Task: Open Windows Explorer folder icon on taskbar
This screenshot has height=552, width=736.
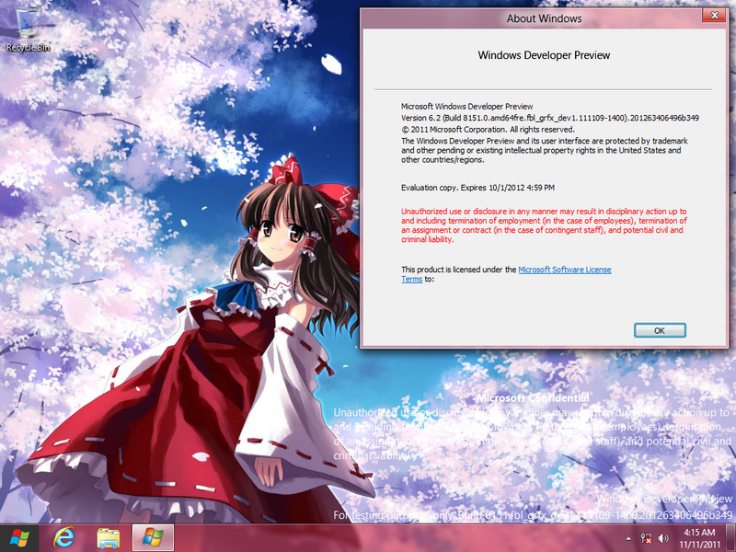Action: pos(109,538)
